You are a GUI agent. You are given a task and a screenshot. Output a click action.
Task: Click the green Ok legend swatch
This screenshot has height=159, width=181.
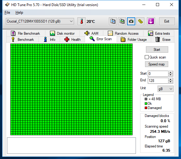coord(146,104)
